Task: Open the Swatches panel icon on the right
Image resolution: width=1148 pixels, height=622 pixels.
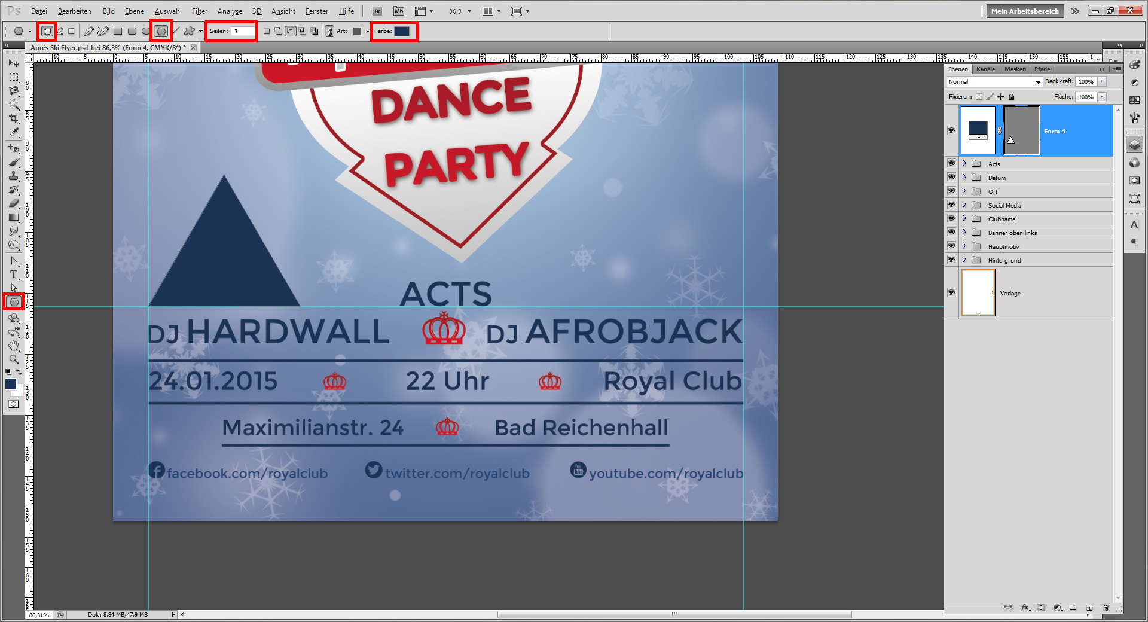Action: pos(1134,100)
